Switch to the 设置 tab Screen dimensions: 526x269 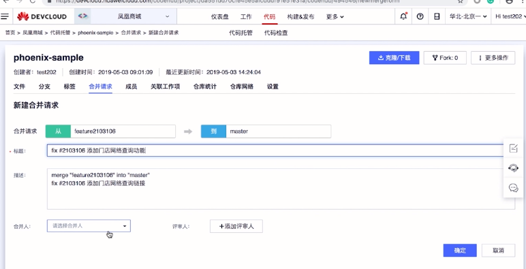pos(273,86)
